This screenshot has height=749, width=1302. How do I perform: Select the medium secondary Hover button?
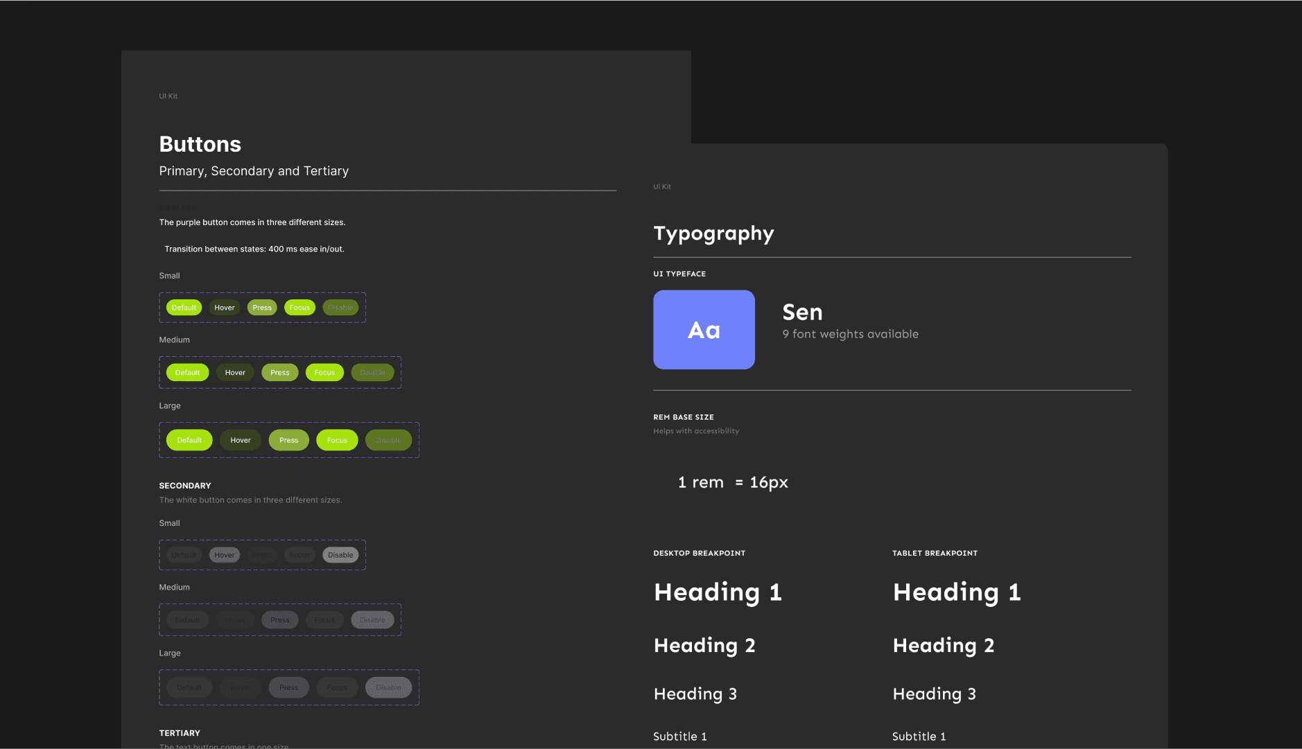235,620
